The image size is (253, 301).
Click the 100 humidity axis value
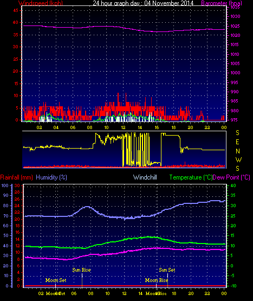[5, 185]
